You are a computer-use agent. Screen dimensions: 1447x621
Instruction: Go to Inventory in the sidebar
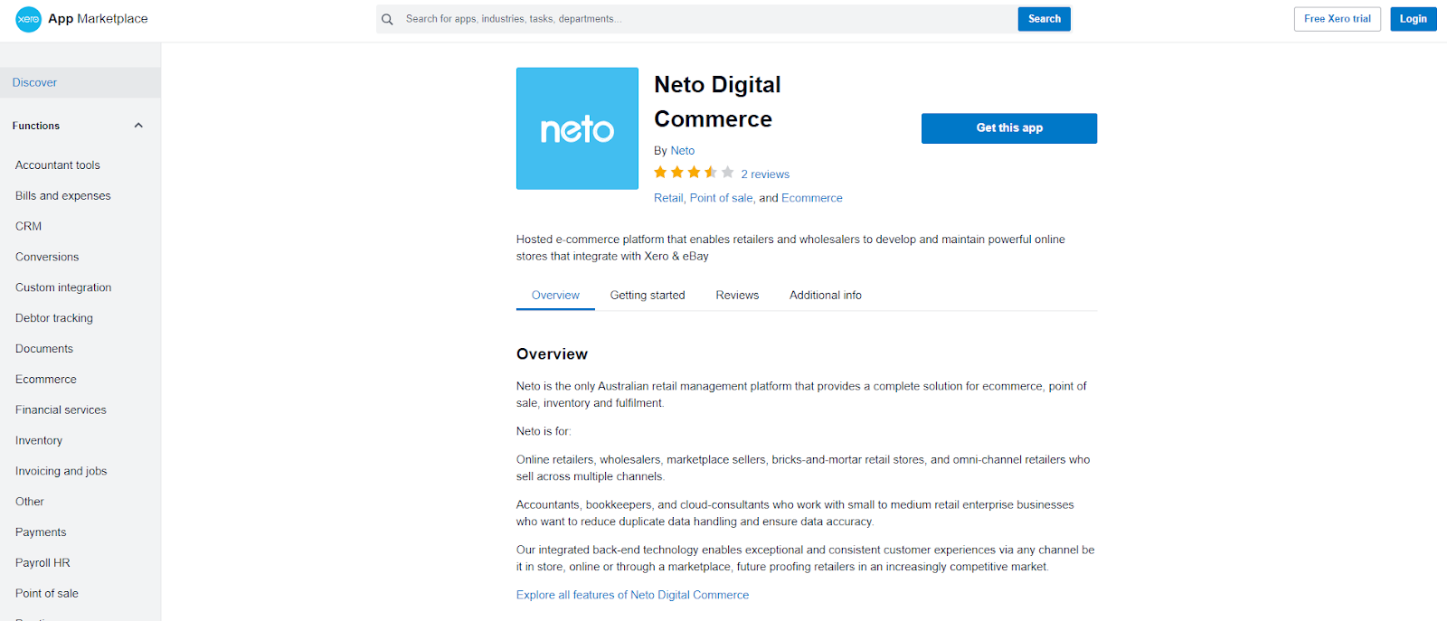click(39, 440)
